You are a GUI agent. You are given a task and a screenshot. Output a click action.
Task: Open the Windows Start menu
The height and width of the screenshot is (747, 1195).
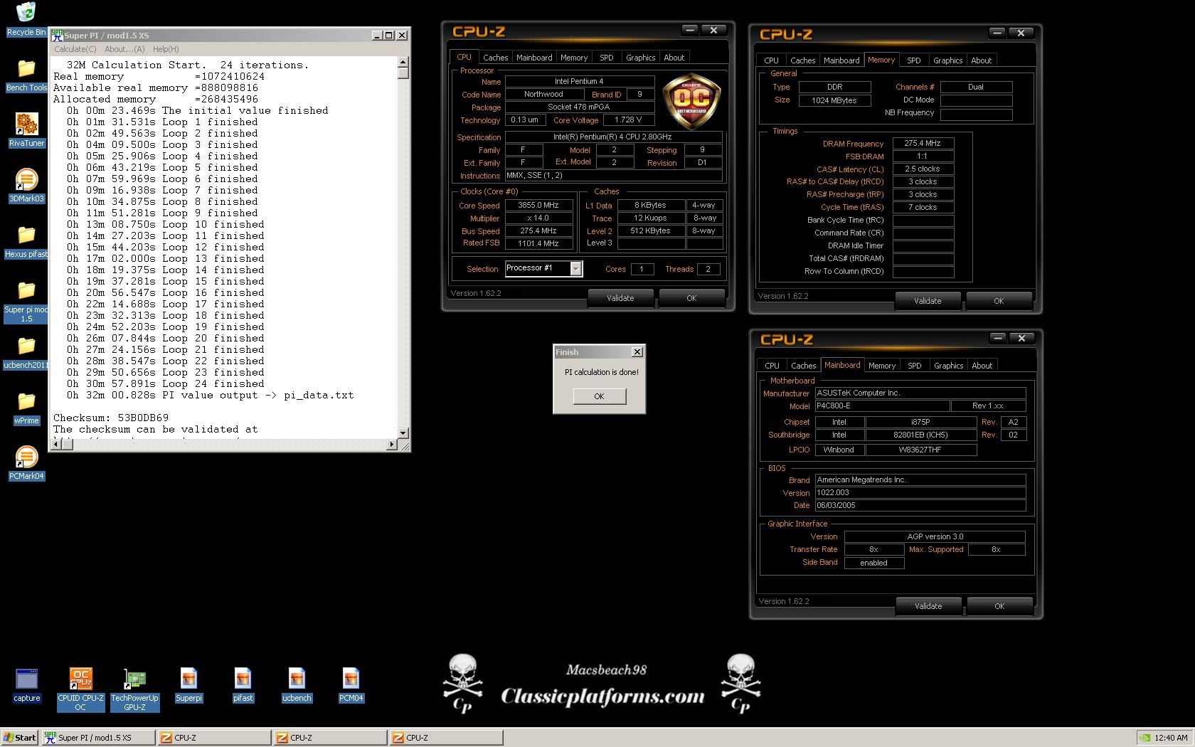(x=20, y=738)
